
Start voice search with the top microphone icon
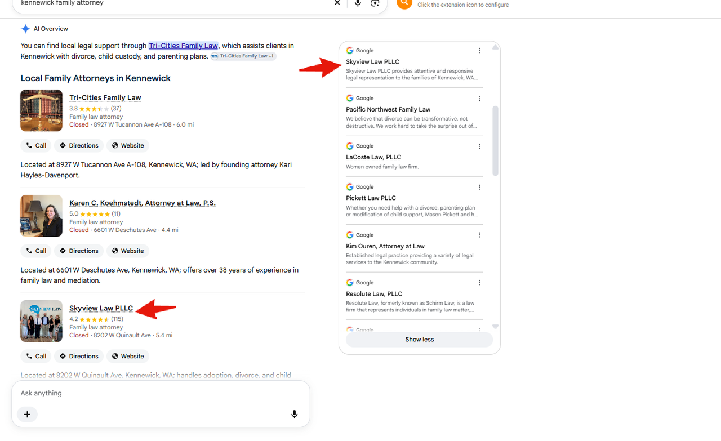pos(358,3)
